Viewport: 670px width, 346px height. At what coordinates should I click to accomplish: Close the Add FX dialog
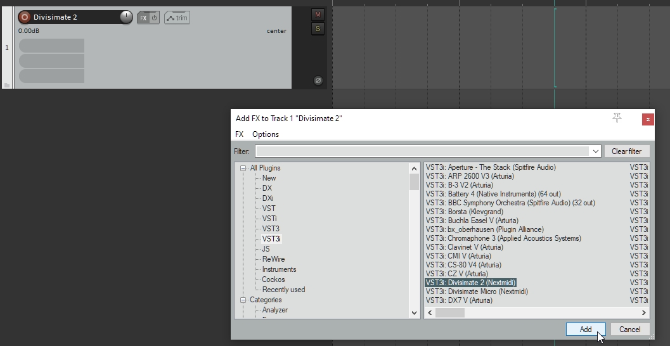point(648,119)
